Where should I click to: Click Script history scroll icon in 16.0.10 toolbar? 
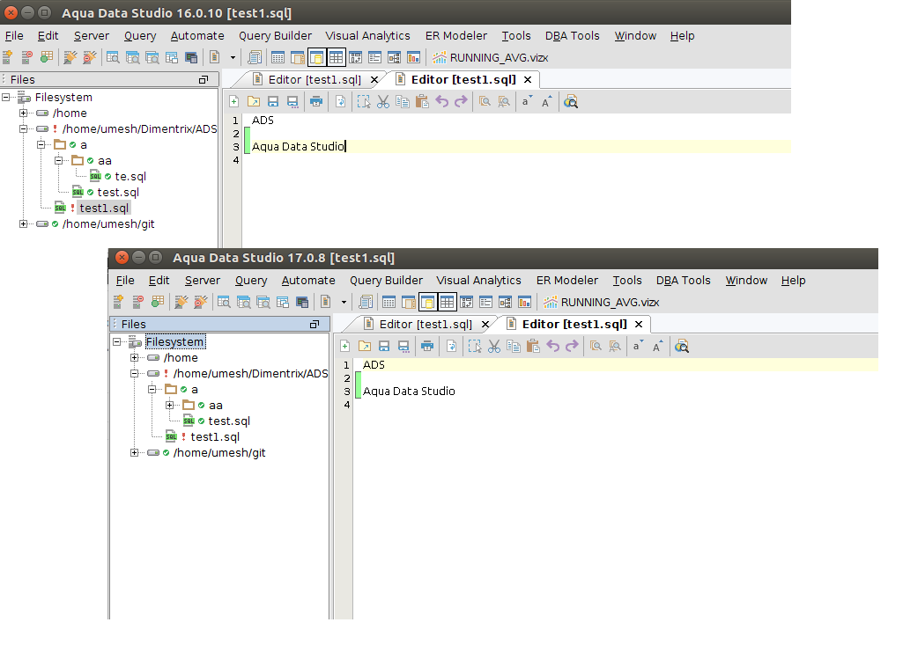(254, 57)
